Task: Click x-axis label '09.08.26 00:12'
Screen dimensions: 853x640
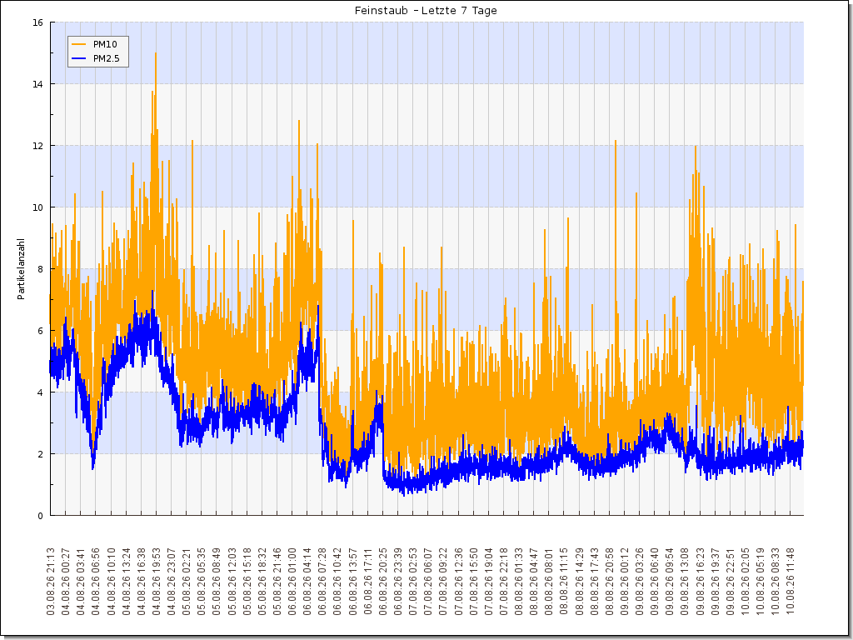Action: pos(625,581)
